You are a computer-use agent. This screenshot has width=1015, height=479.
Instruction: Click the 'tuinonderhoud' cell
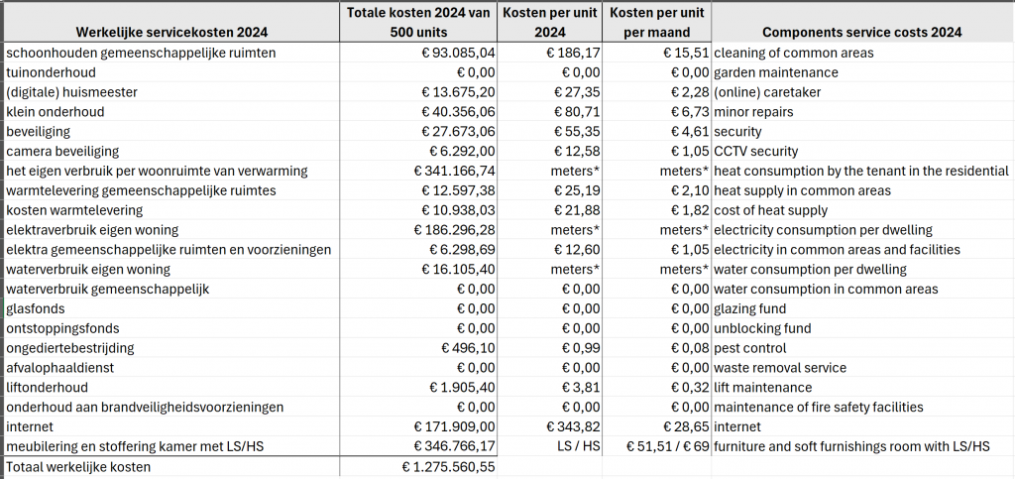[x=170, y=72]
